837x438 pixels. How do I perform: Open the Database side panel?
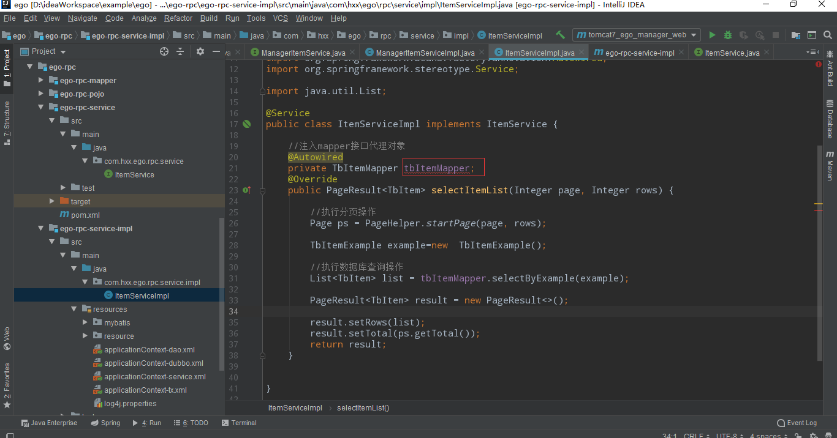tap(830, 119)
